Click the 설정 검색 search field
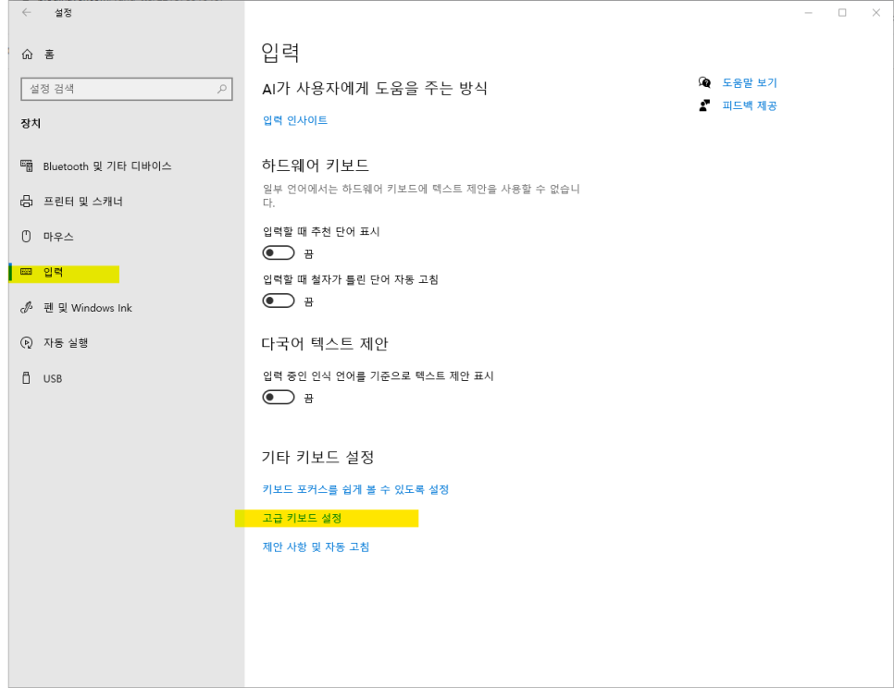 127,89
